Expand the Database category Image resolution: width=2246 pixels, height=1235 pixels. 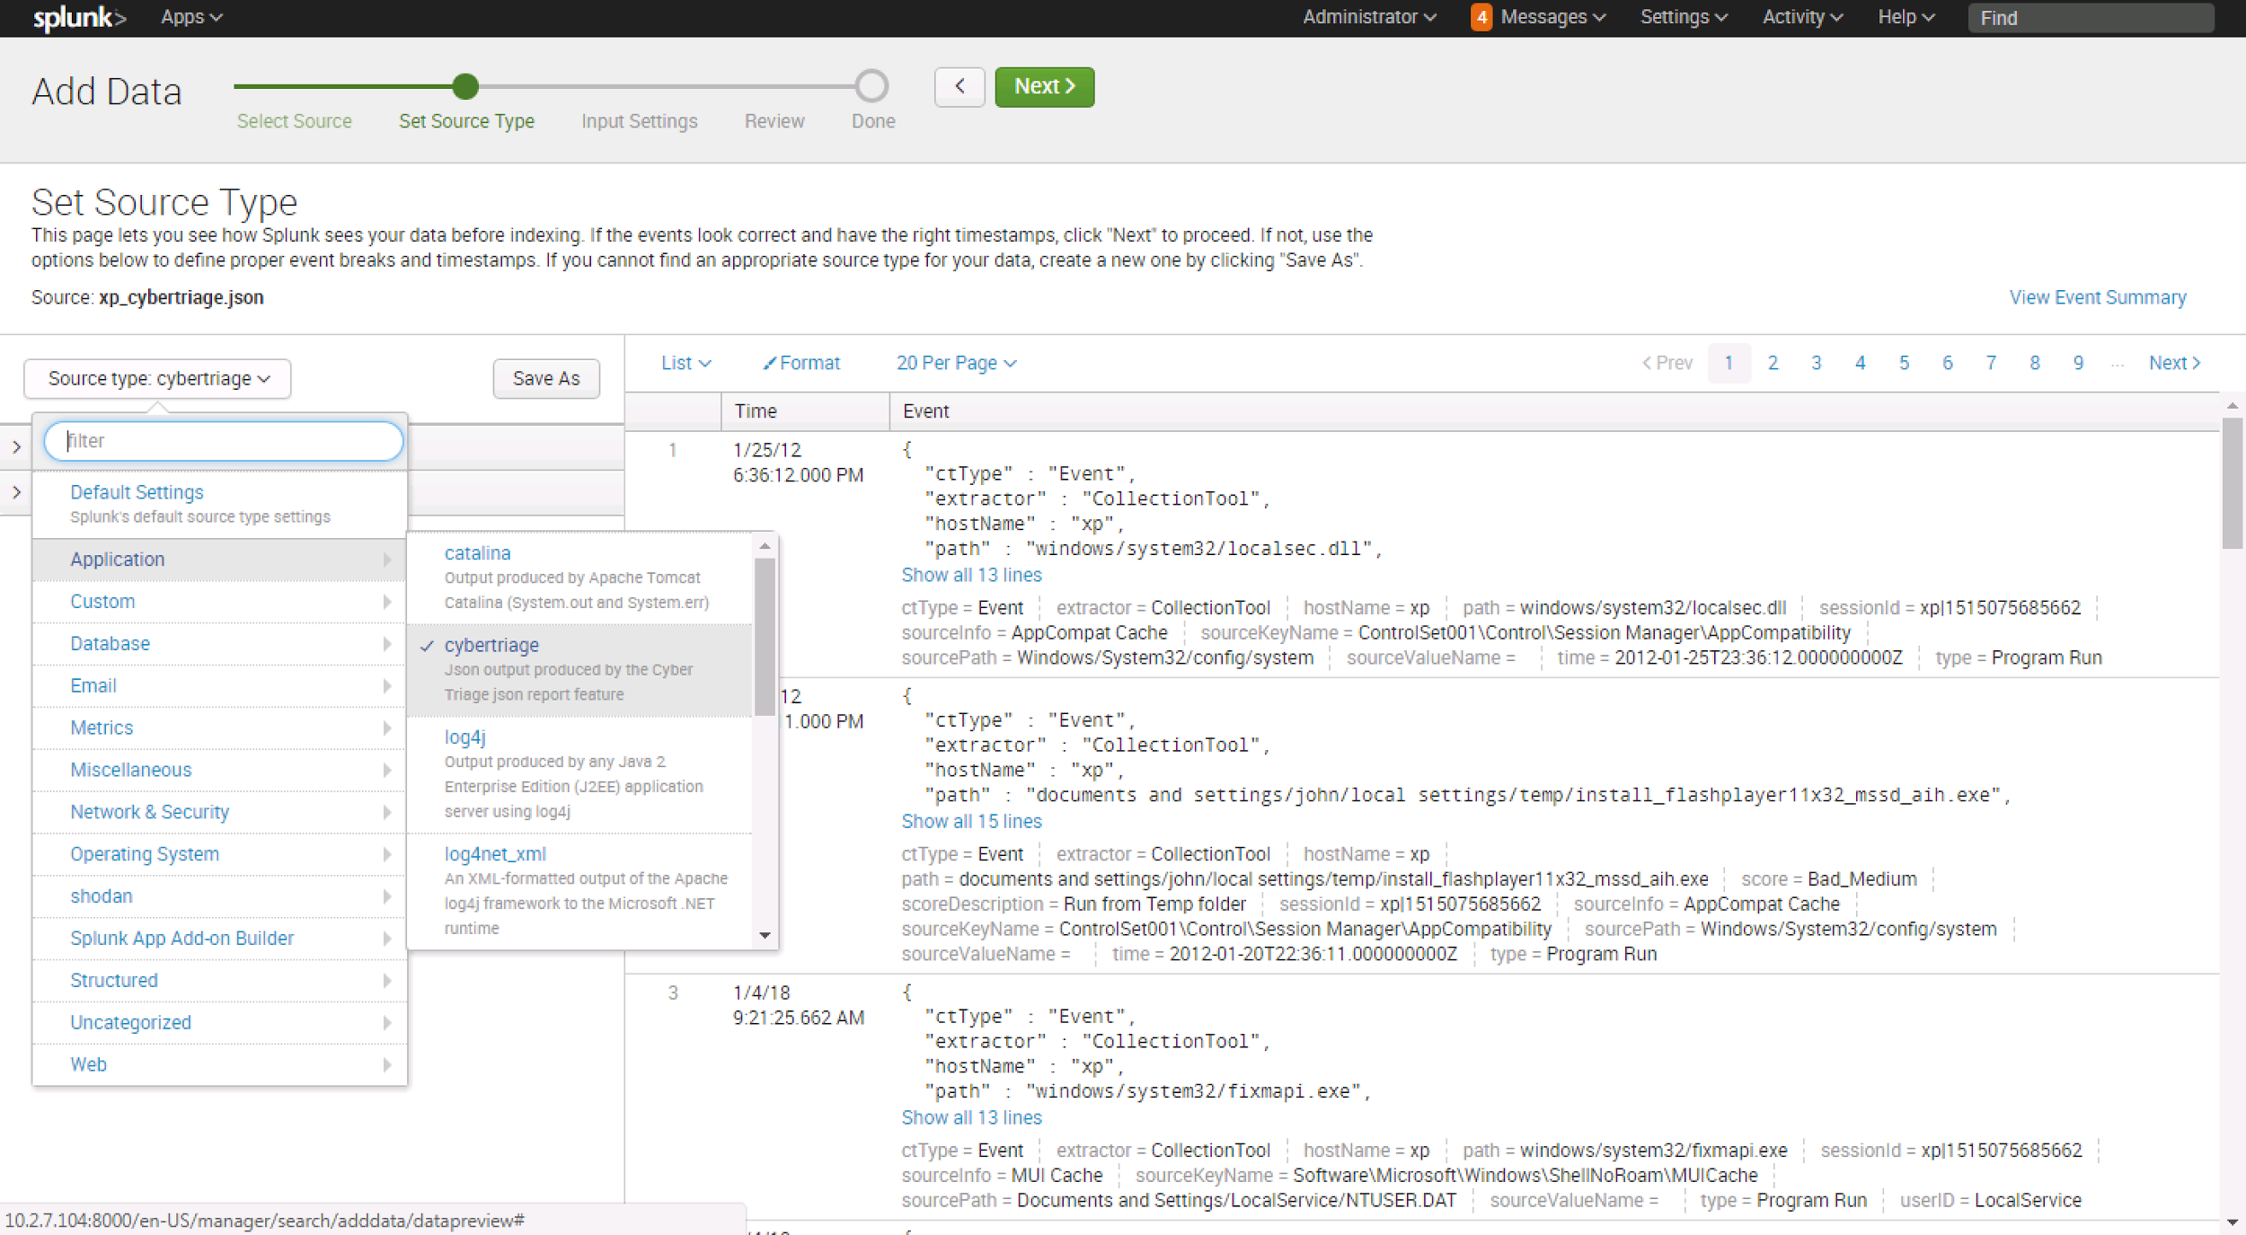click(x=219, y=644)
